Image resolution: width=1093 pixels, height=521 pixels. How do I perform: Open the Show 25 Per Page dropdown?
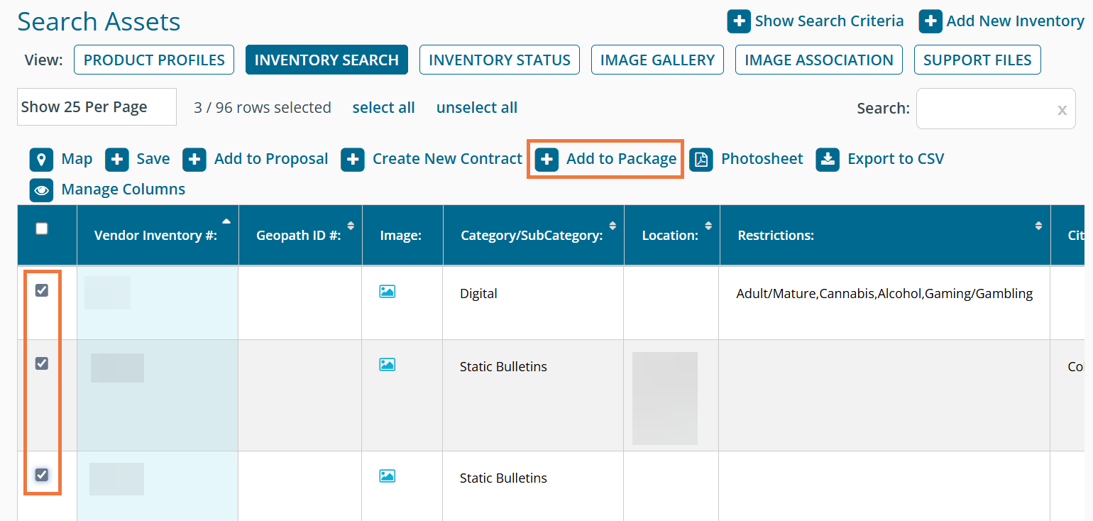coord(97,107)
